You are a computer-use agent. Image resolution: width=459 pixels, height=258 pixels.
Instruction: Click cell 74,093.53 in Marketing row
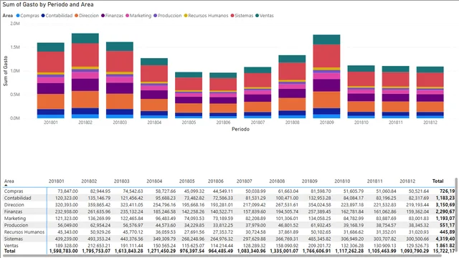click(x=194, y=219)
